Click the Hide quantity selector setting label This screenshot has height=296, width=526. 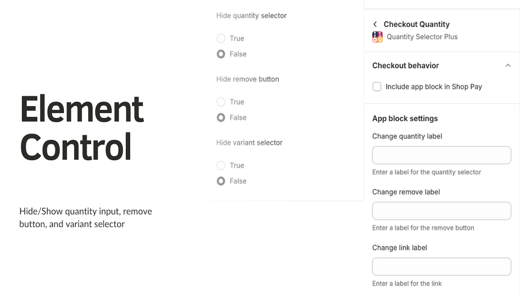pyautogui.click(x=251, y=15)
